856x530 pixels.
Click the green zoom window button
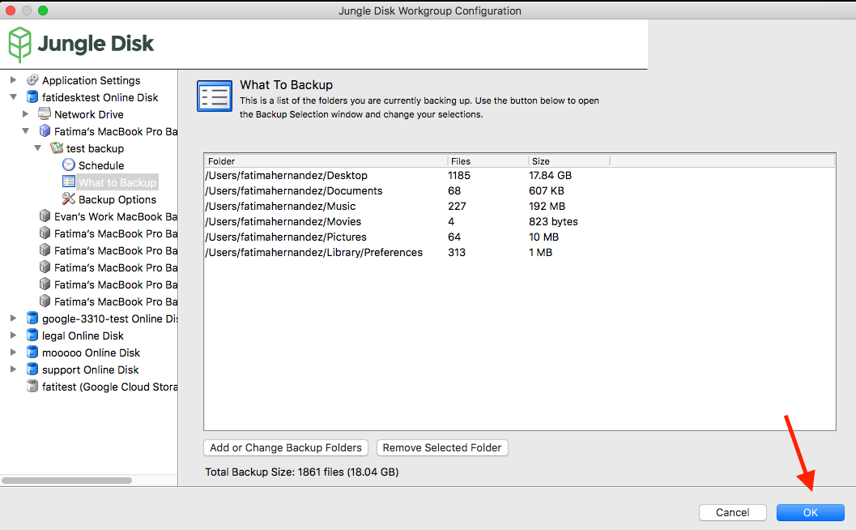coord(43,11)
